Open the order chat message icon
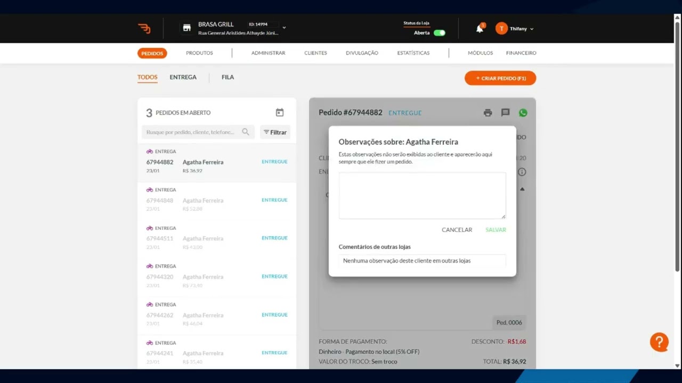682x383 pixels. coord(506,113)
